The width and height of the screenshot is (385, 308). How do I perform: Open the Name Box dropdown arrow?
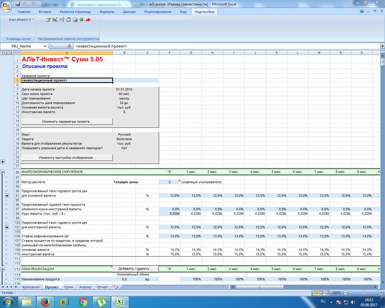click(45, 46)
